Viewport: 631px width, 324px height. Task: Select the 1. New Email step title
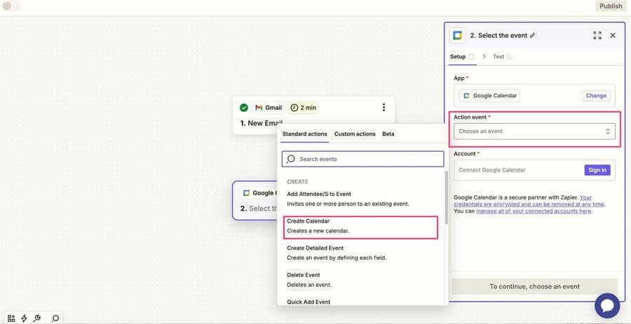coord(260,123)
